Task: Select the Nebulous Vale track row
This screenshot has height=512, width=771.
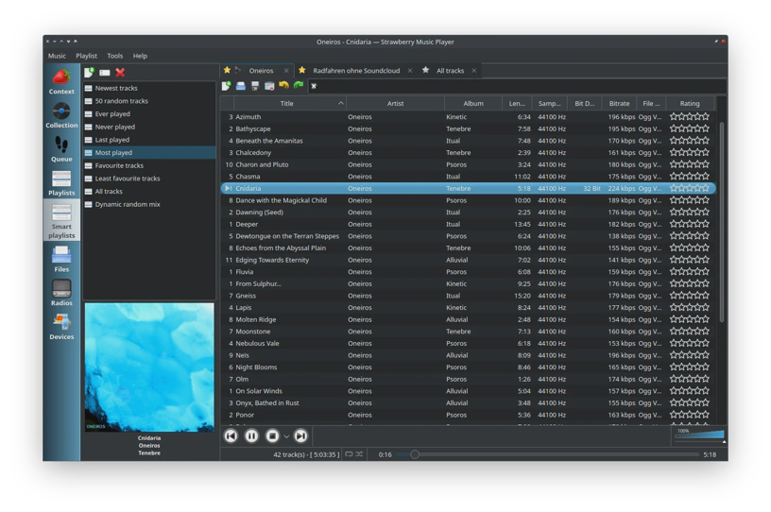Action: 468,343
